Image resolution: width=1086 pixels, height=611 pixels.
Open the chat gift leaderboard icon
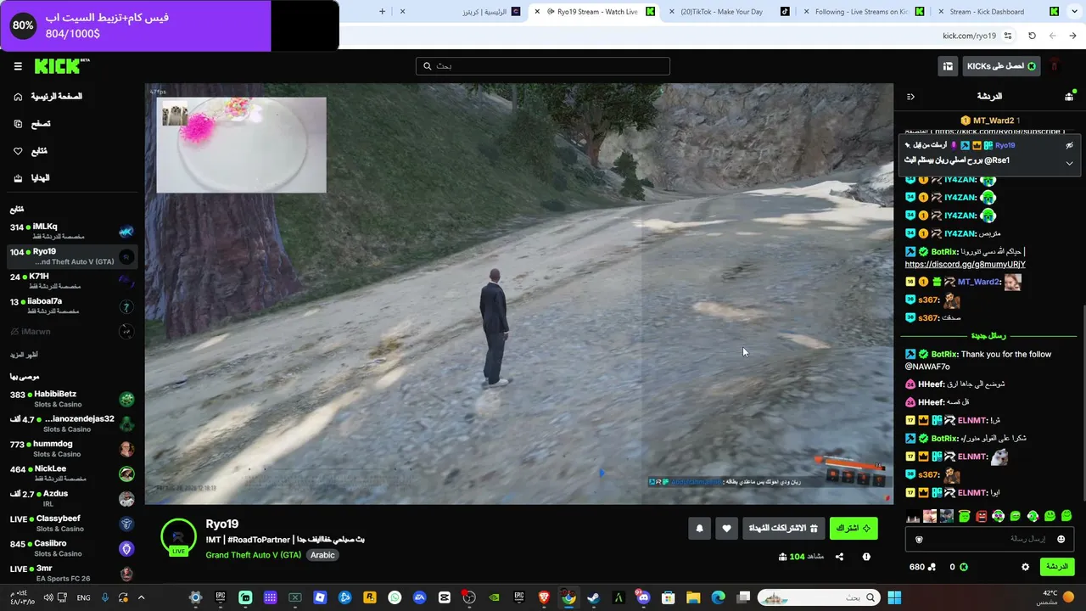point(1069,97)
